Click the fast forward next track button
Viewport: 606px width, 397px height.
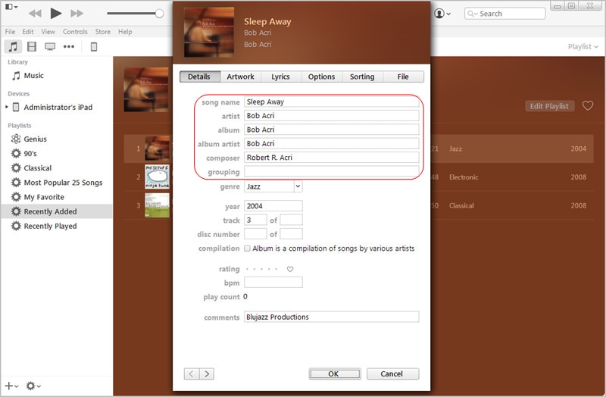[77, 14]
